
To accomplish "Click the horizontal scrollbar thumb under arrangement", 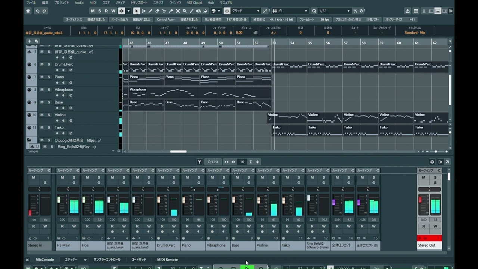I will tap(178, 151).
